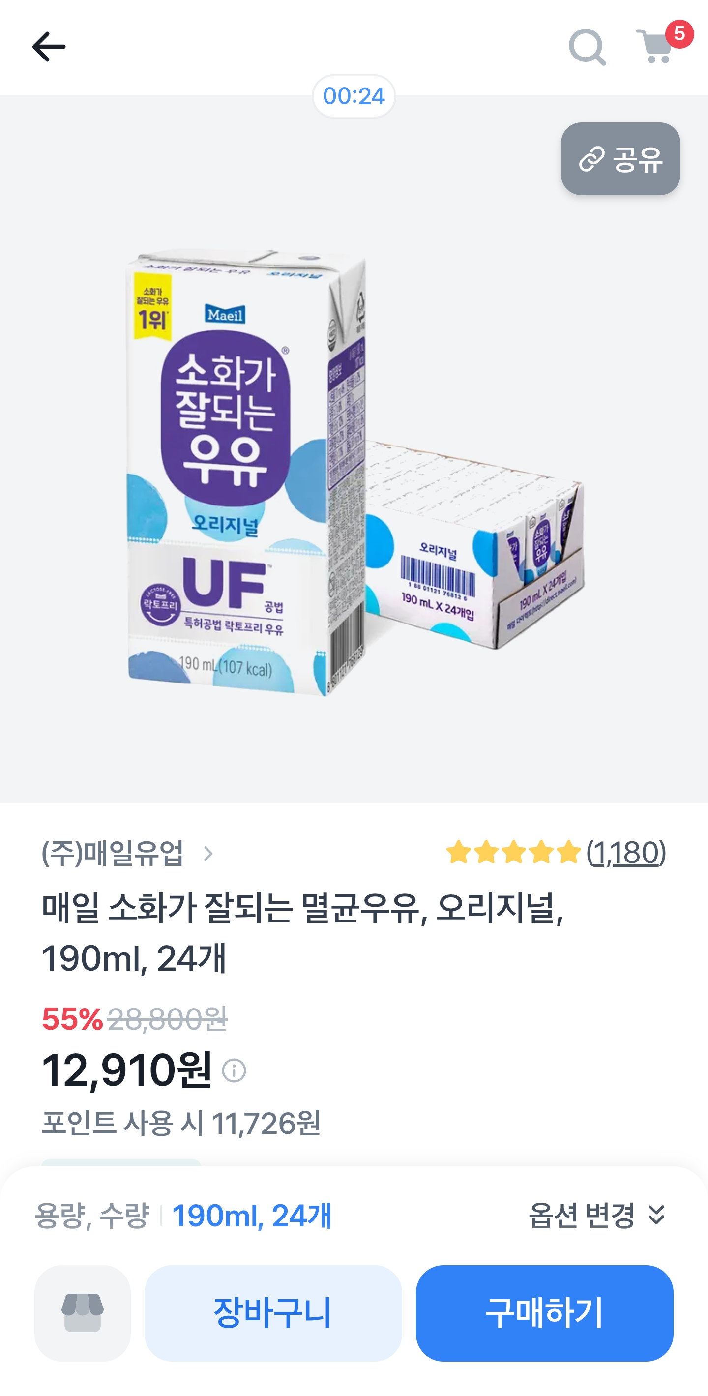
Task: Tap the 구매하기 buy button
Action: pos(544,1312)
